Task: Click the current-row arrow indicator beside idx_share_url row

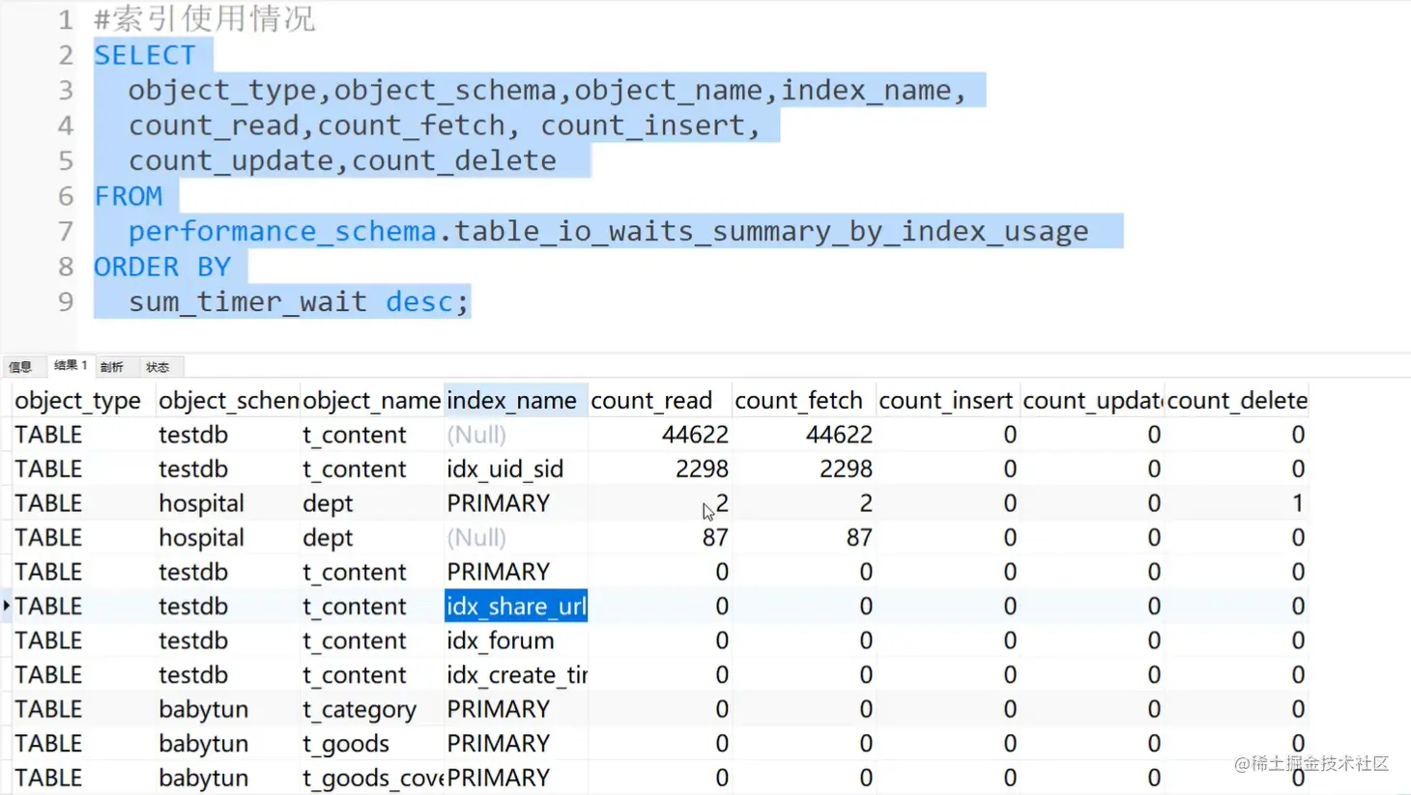Action: pyautogui.click(x=6, y=606)
